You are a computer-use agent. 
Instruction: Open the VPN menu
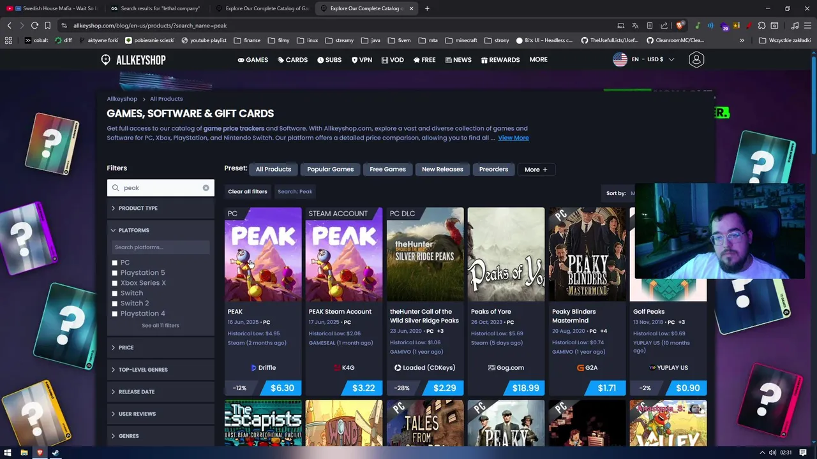coord(361,60)
